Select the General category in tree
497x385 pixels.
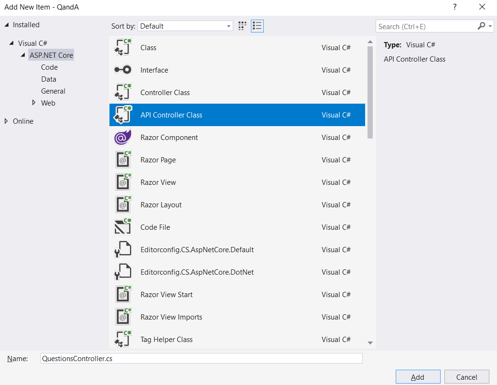(53, 91)
